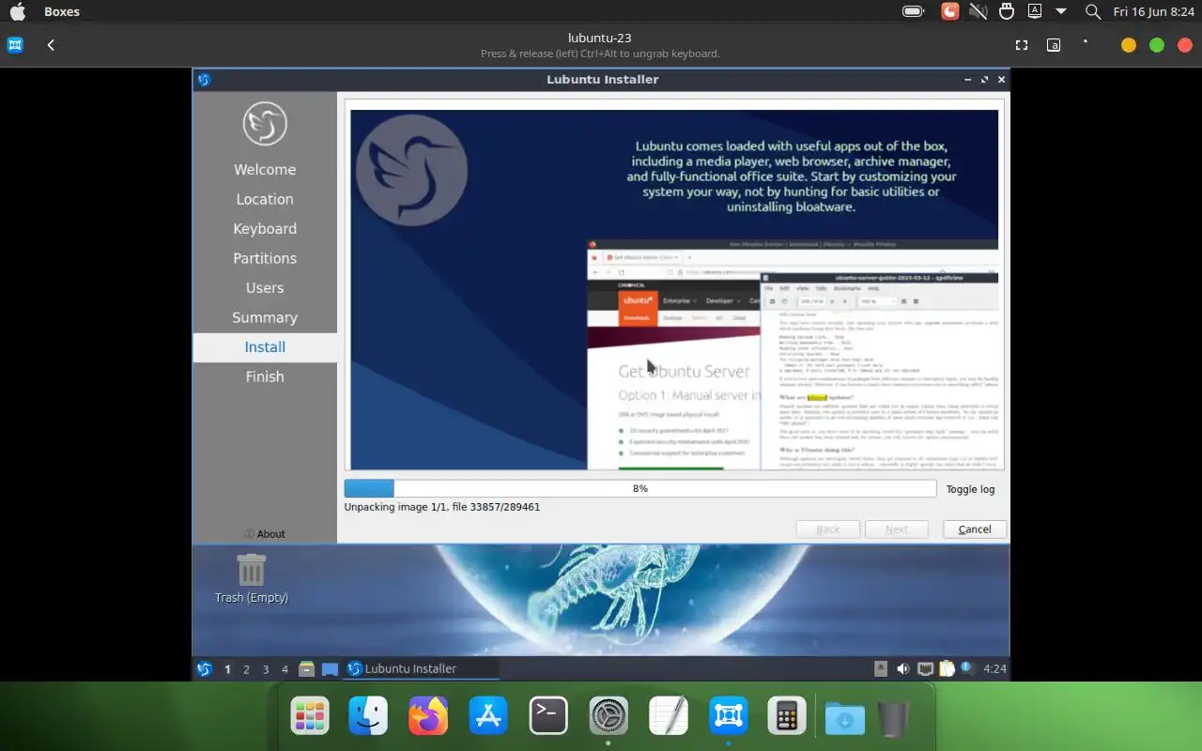This screenshot has height=751, width=1202.
Task: Click the installer slideshow image
Action: pos(674,290)
